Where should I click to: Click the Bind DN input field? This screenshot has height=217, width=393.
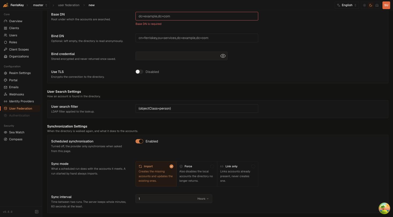coord(197,38)
